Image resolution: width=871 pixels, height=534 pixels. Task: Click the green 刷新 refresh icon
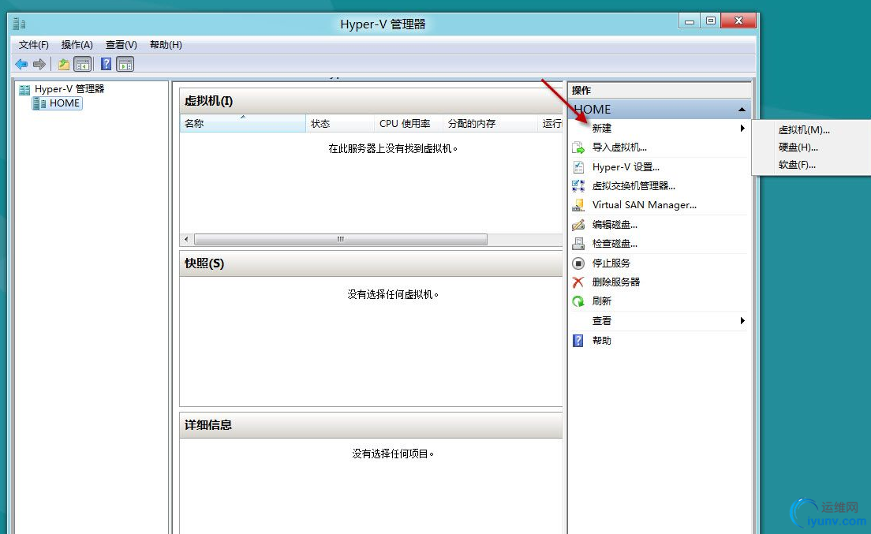coord(578,301)
